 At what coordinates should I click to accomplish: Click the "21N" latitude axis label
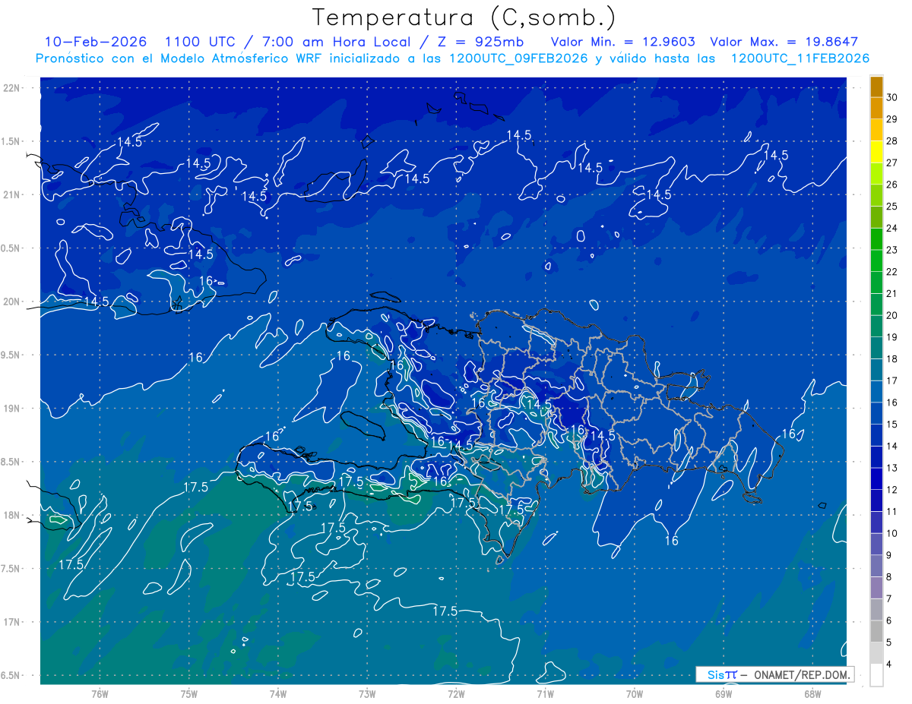[13, 194]
